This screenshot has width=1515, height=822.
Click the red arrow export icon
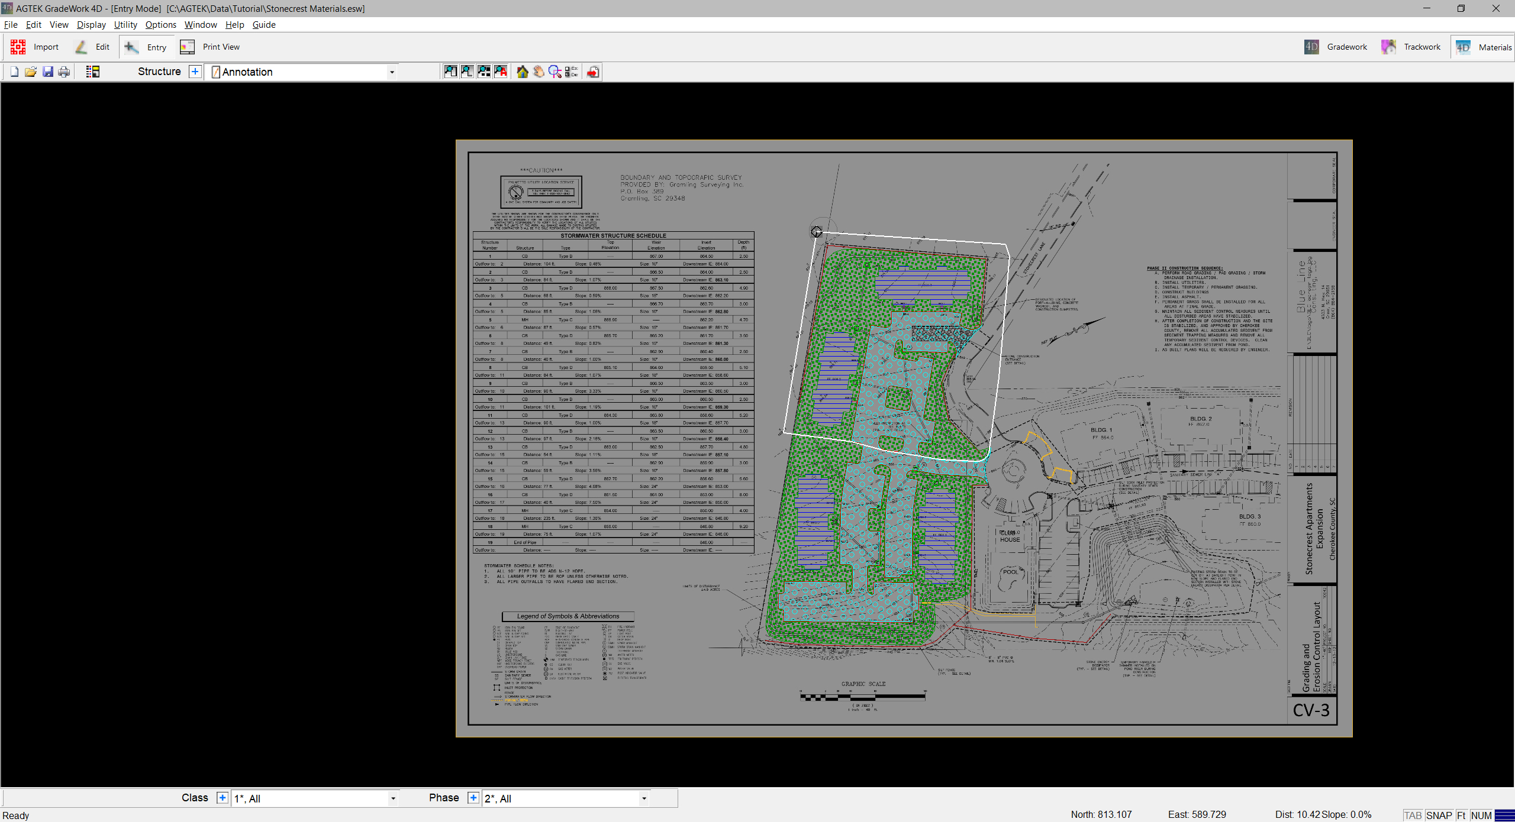pyautogui.click(x=592, y=72)
